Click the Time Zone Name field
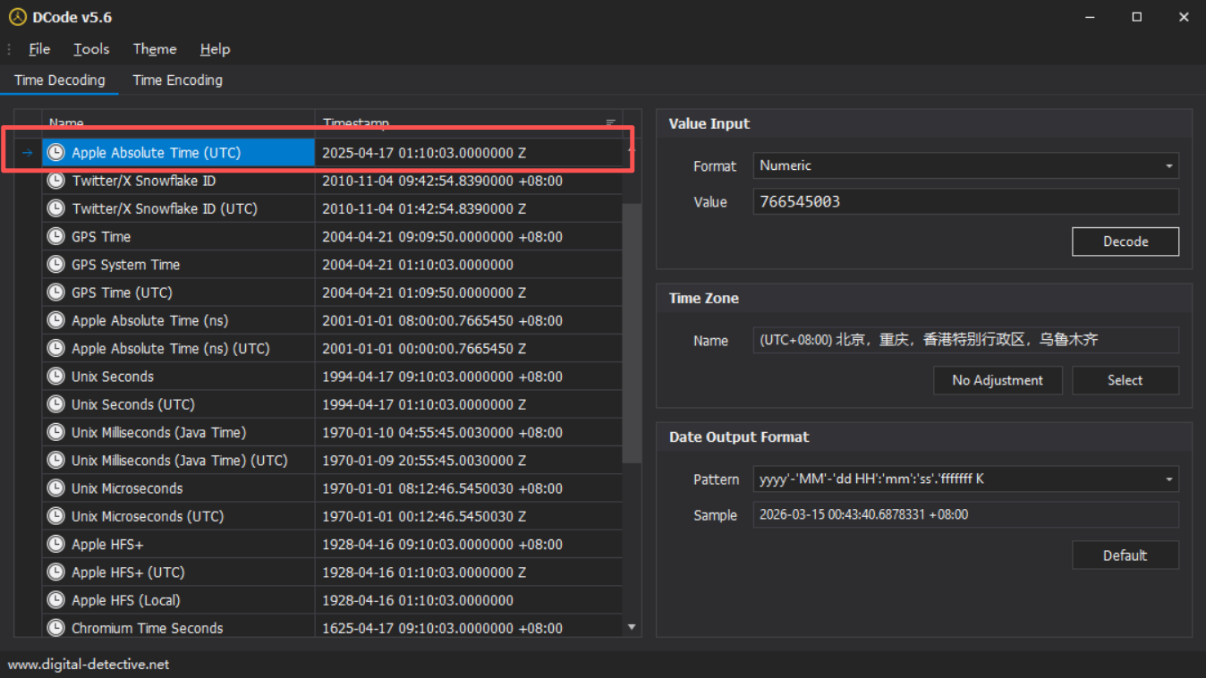 [966, 340]
